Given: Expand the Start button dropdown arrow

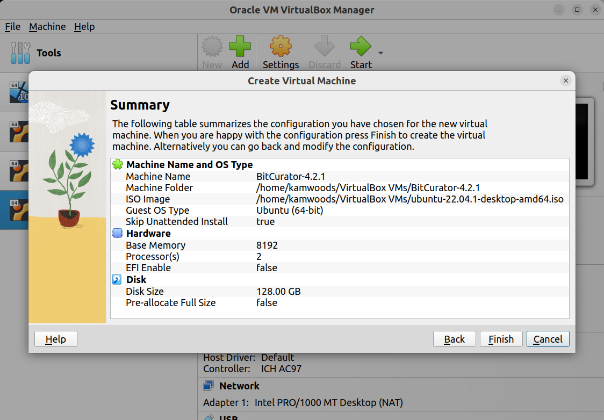Looking at the screenshot, I should tap(380, 53).
